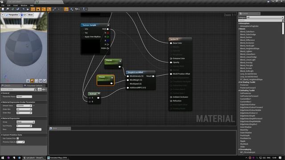Open the Help menu
This screenshot has width=285, height=160.
32,5
